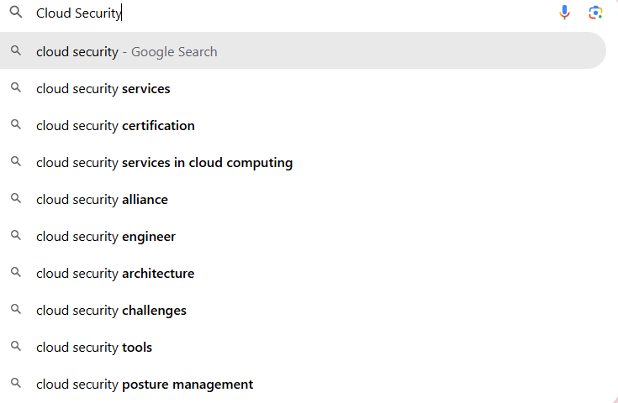
Task: Open Google Lens image search icon
Action: [595, 13]
